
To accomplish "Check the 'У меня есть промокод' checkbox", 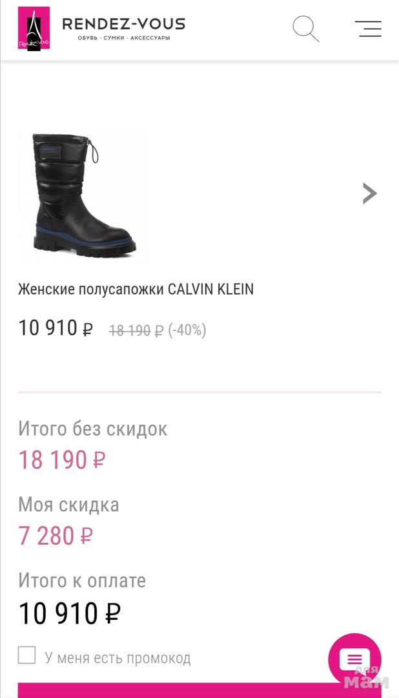I will pyautogui.click(x=26, y=655).
